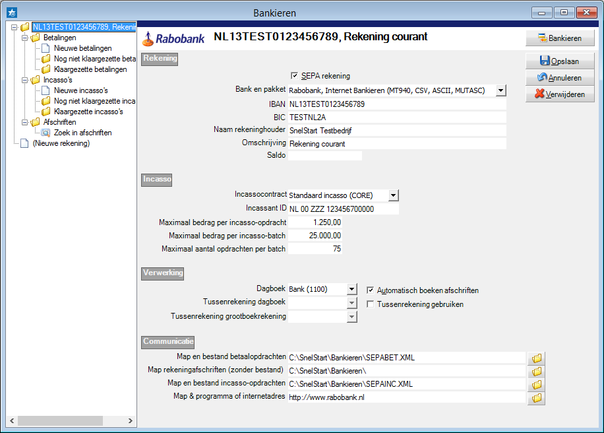Browse folder for incasso-opdrachten file path
The image size is (604, 433).
[537, 384]
